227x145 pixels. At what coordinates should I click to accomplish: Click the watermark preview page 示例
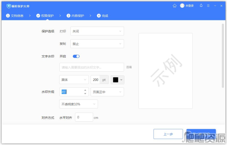click(x=166, y=71)
